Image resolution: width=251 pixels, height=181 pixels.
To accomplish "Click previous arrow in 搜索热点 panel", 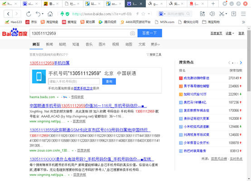I will point(229,63).
